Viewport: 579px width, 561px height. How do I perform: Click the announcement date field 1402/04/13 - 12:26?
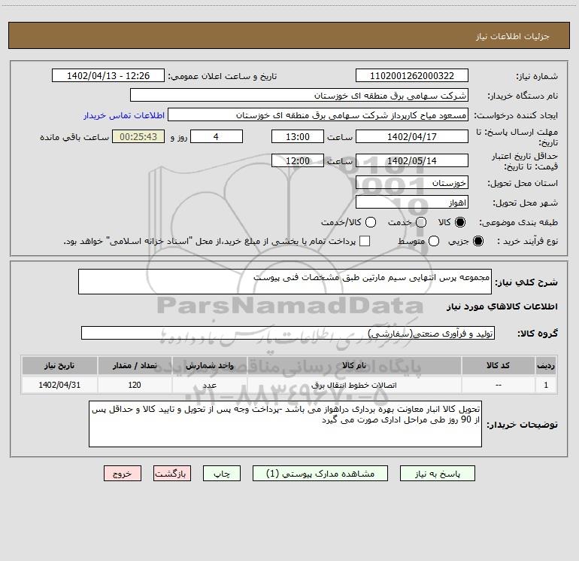point(108,76)
